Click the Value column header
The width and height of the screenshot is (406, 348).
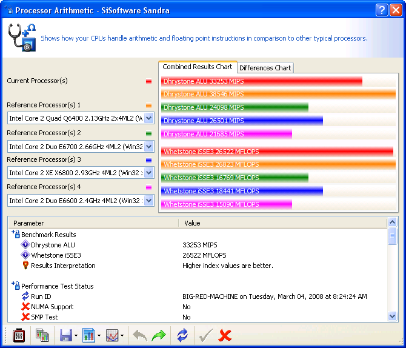[282, 223]
